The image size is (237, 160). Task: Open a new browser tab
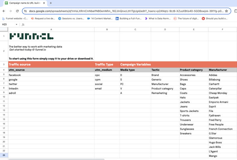coord(51,3)
